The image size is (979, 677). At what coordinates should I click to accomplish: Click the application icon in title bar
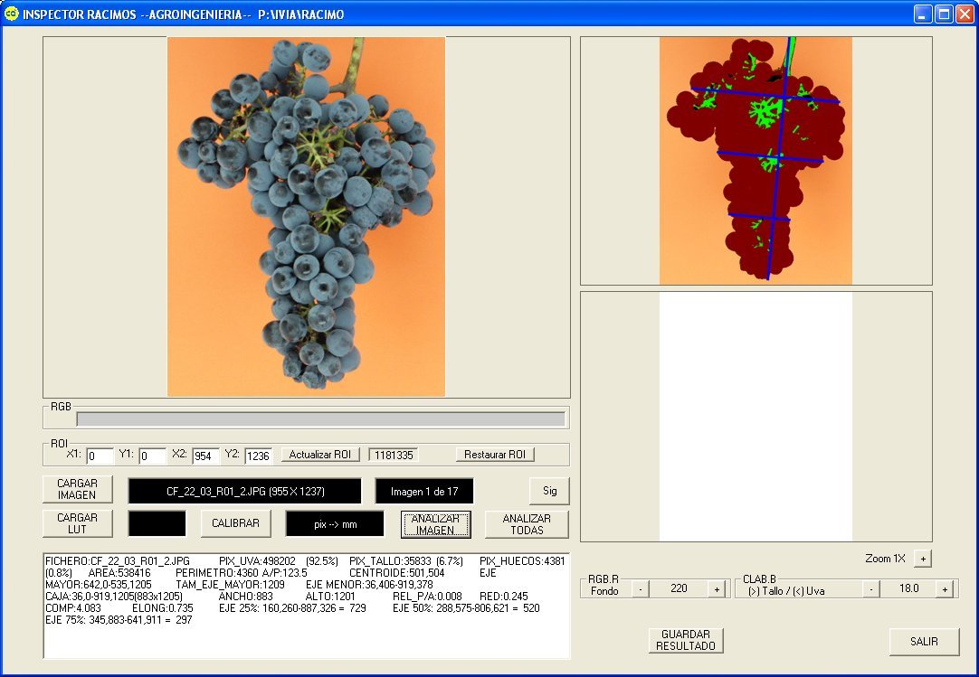pos(11,14)
